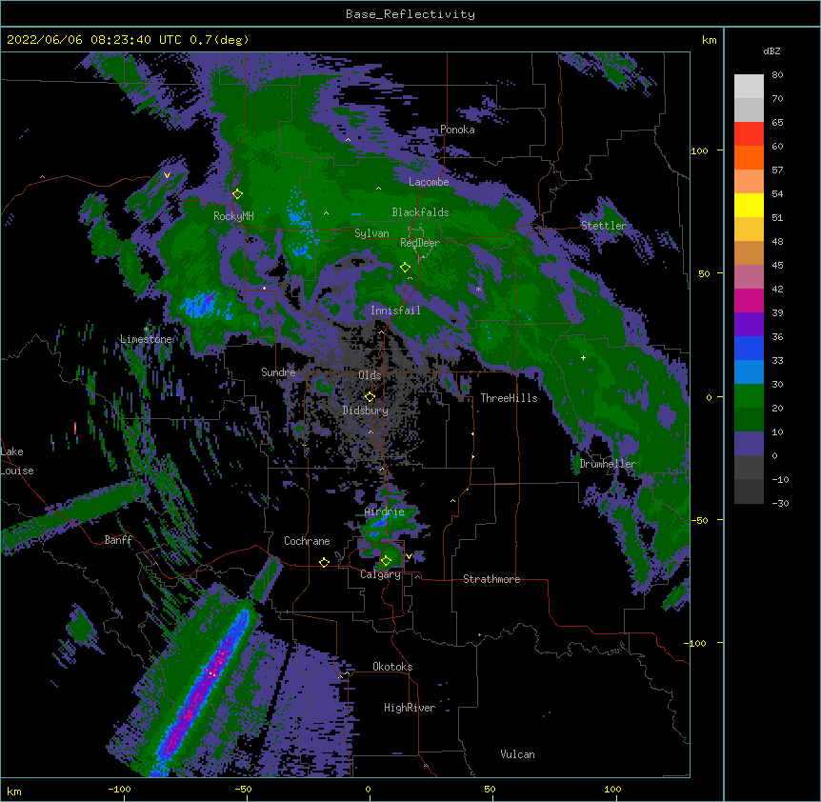
Task: Click the RockyMH label
Action: [233, 216]
